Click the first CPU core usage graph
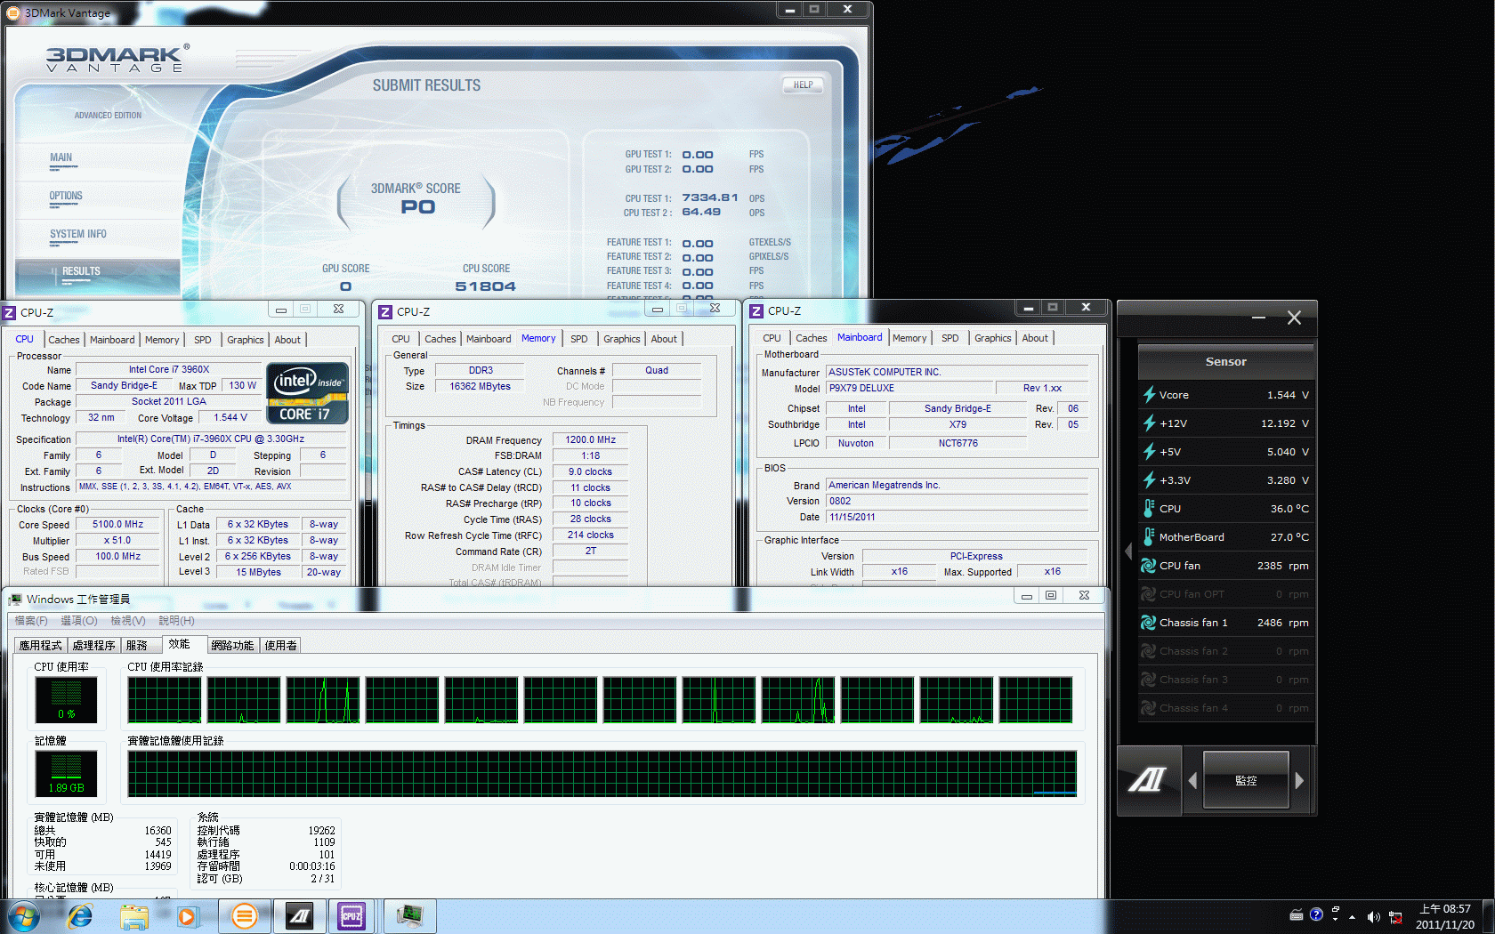This screenshot has height=934, width=1495. point(165,700)
